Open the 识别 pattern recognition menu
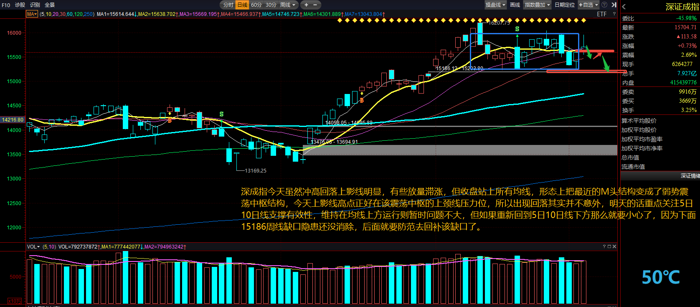This screenshot has width=700, height=307. [x=35, y=5]
